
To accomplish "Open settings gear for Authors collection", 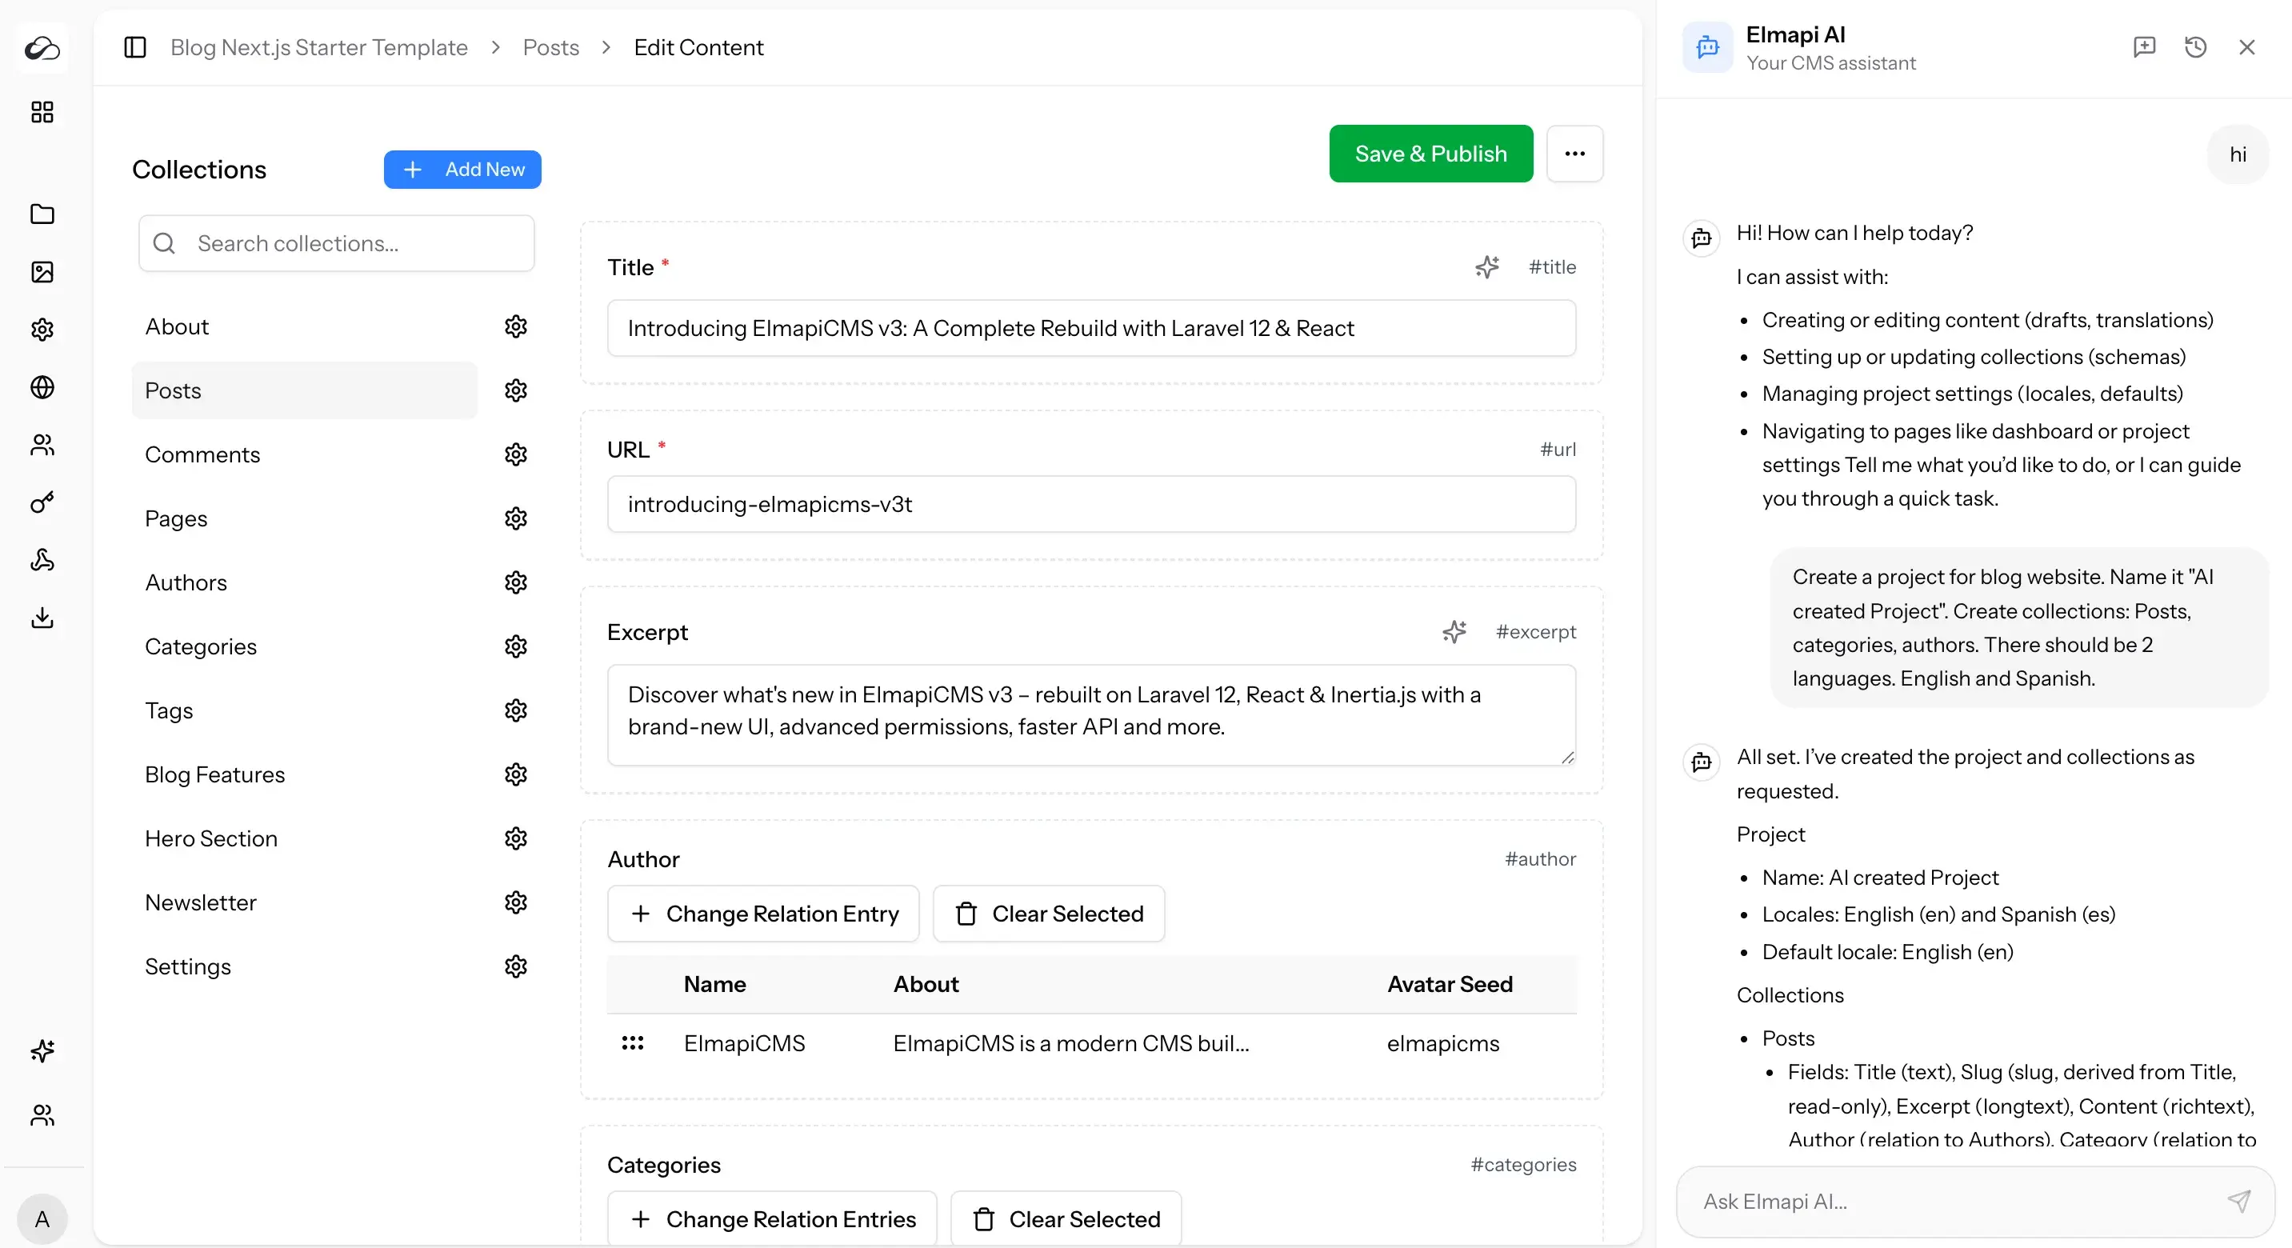I will click(516, 582).
